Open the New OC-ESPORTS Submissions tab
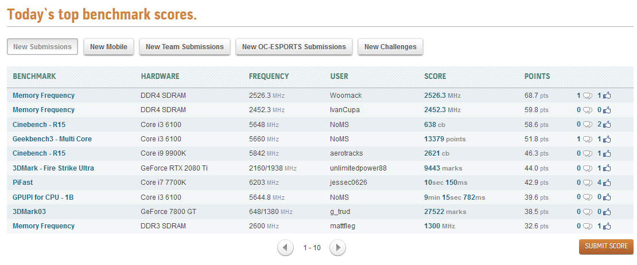Image resolution: width=637 pixels, height=265 pixels. (294, 47)
